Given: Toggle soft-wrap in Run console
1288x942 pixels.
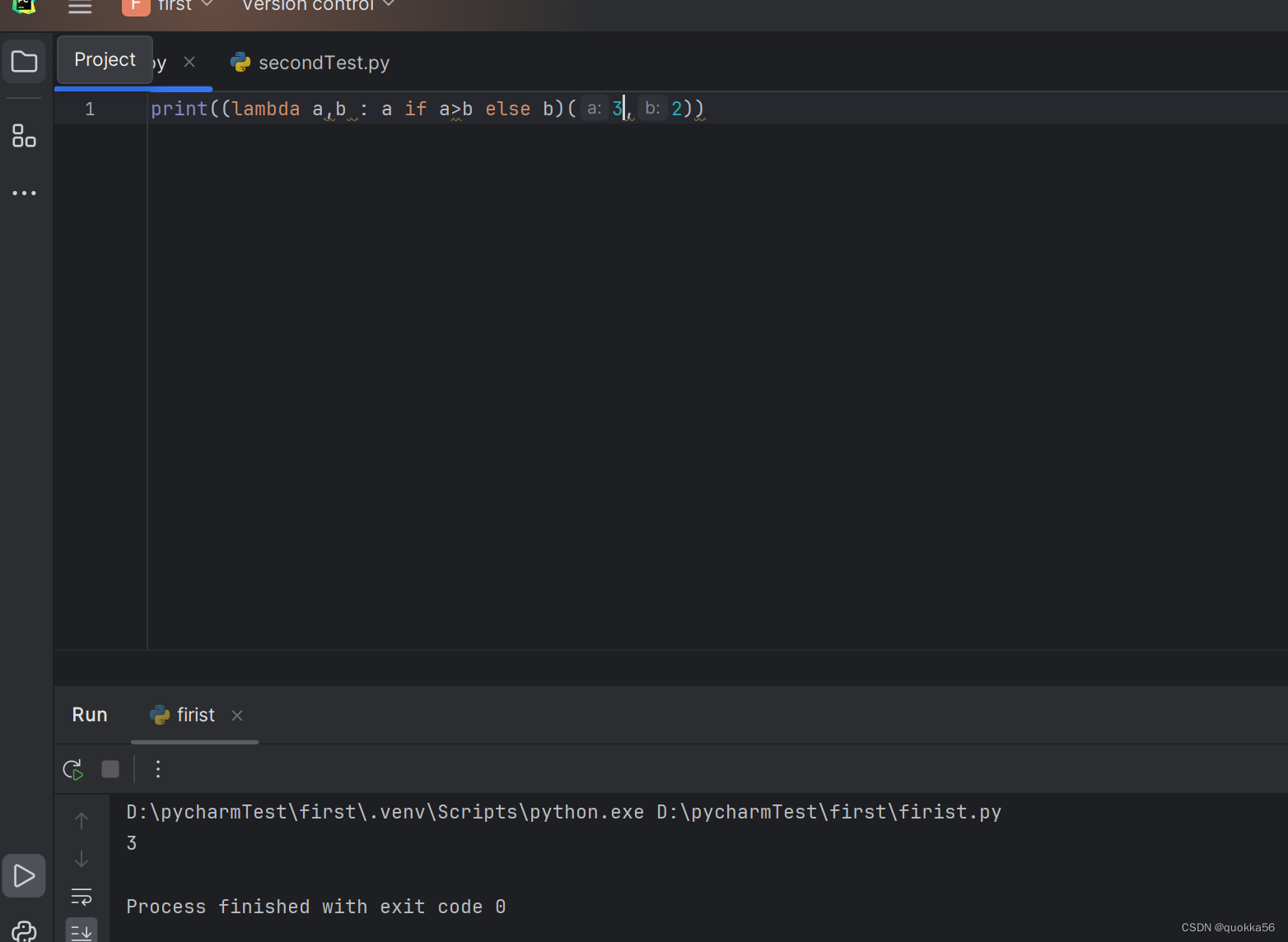Looking at the screenshot, I should [x=82, y=896].
